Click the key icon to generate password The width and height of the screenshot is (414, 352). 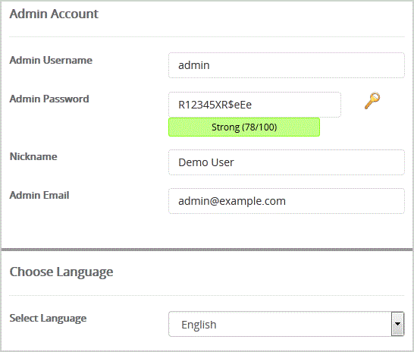point(372,101)
